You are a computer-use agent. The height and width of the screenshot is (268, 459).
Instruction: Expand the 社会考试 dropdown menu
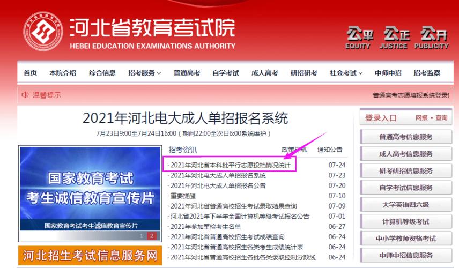coord(346,73)
